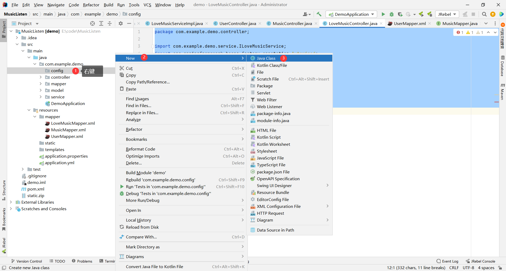The image size is (506, 271).
Task: Select opened file with the target icon
Action: pos(93,23)
